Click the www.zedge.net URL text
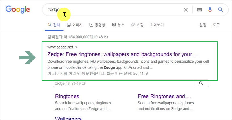Image resolution: width=232 pixels, height=120 pixels. pos(60,47)
